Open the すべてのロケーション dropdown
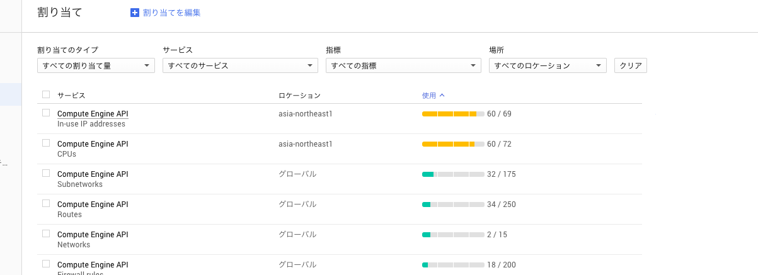The height and width of the screenshot is (275, 758). pos(548,65)
